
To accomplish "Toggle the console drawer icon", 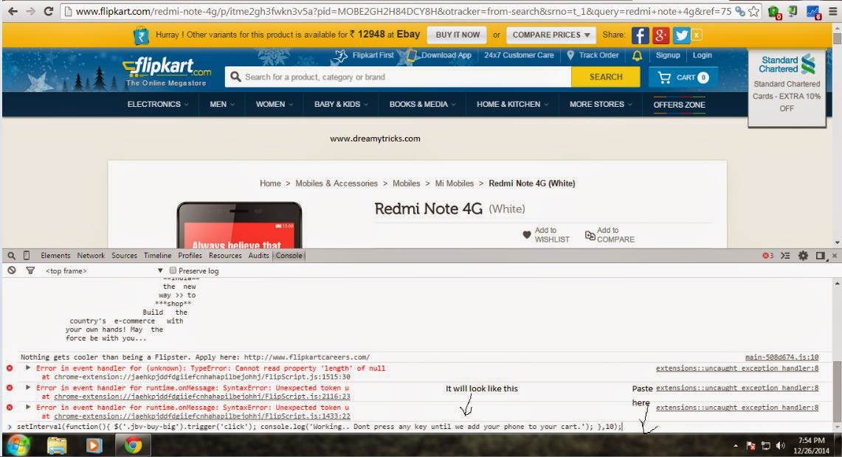I will coord(786,256).
